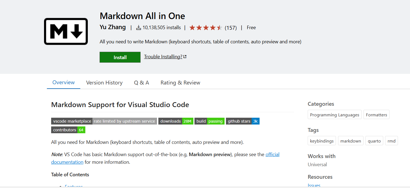Click the Markdown All in One title
Screen dimensions: 410x188
coord(142,16)
